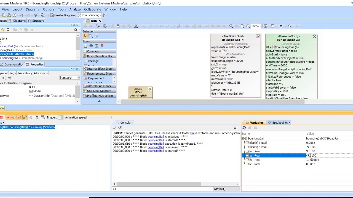Click the diagram layout options icon
This screenshot has height=198, width=353.
265,26
